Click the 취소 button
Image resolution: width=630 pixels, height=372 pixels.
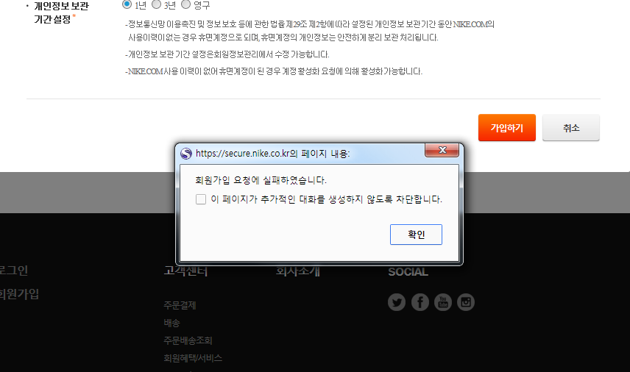pyautogui.click(x=571, y=128)
